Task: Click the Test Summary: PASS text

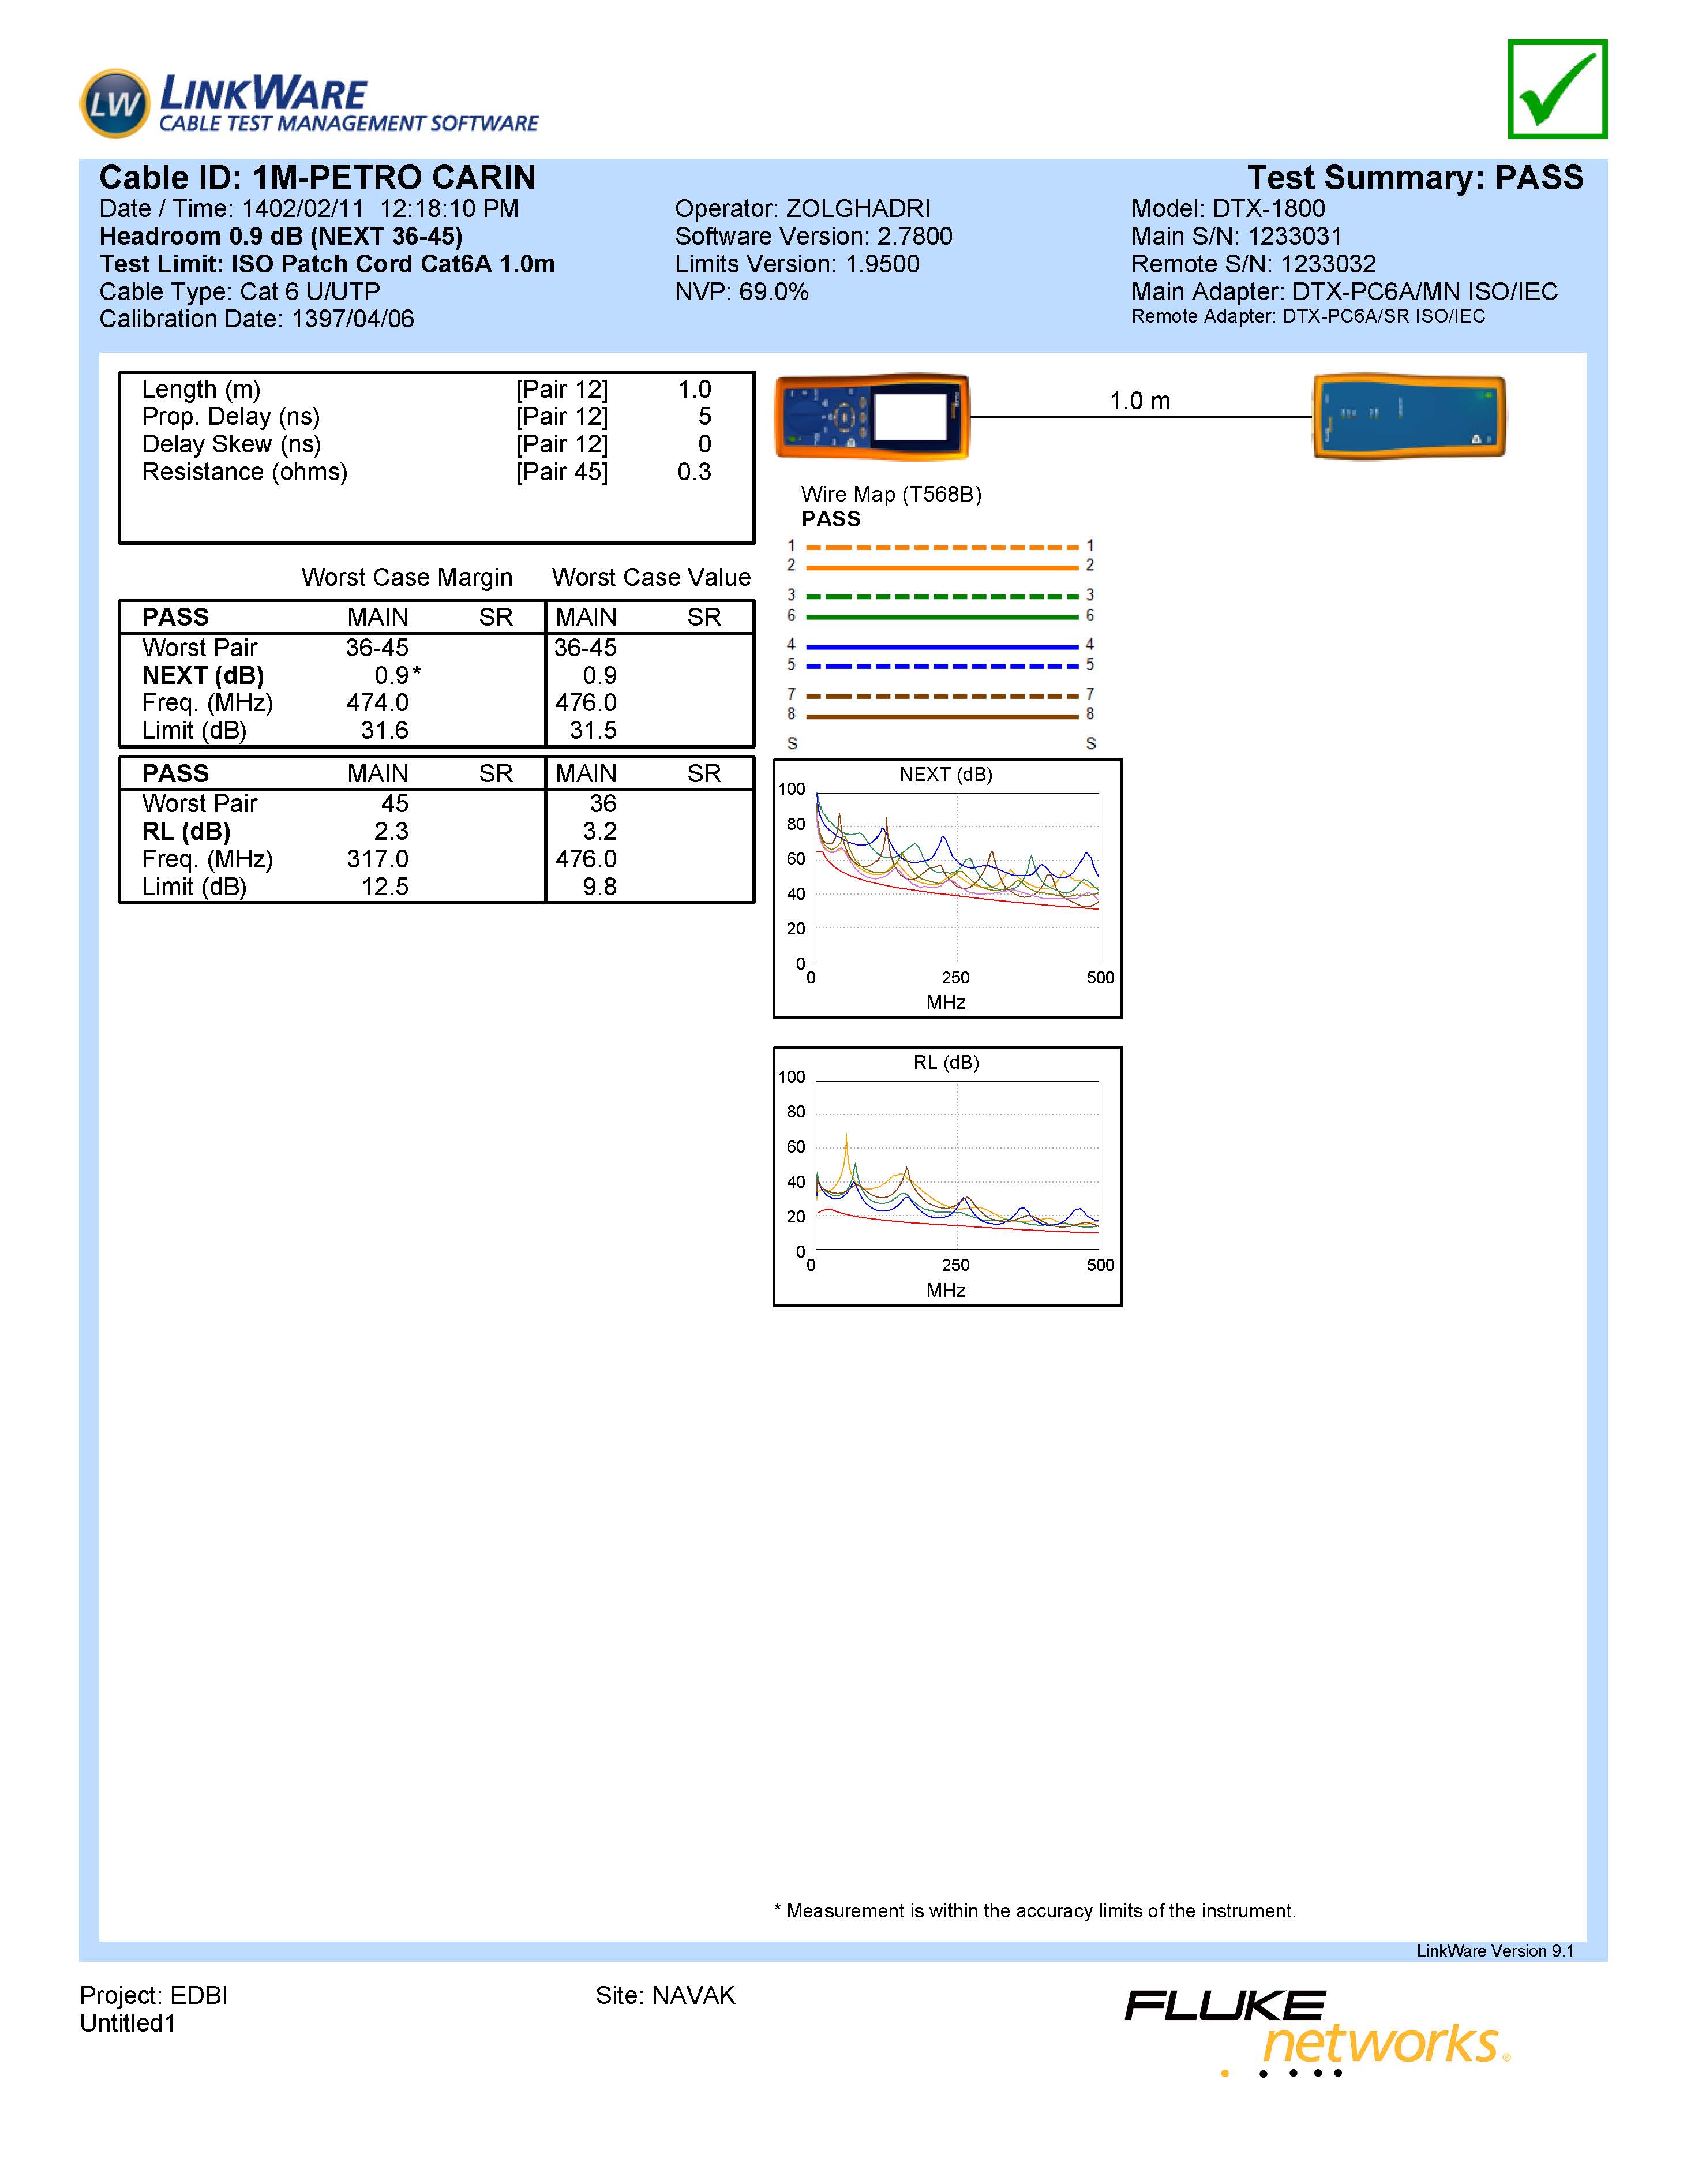Action: [1414, 178]
